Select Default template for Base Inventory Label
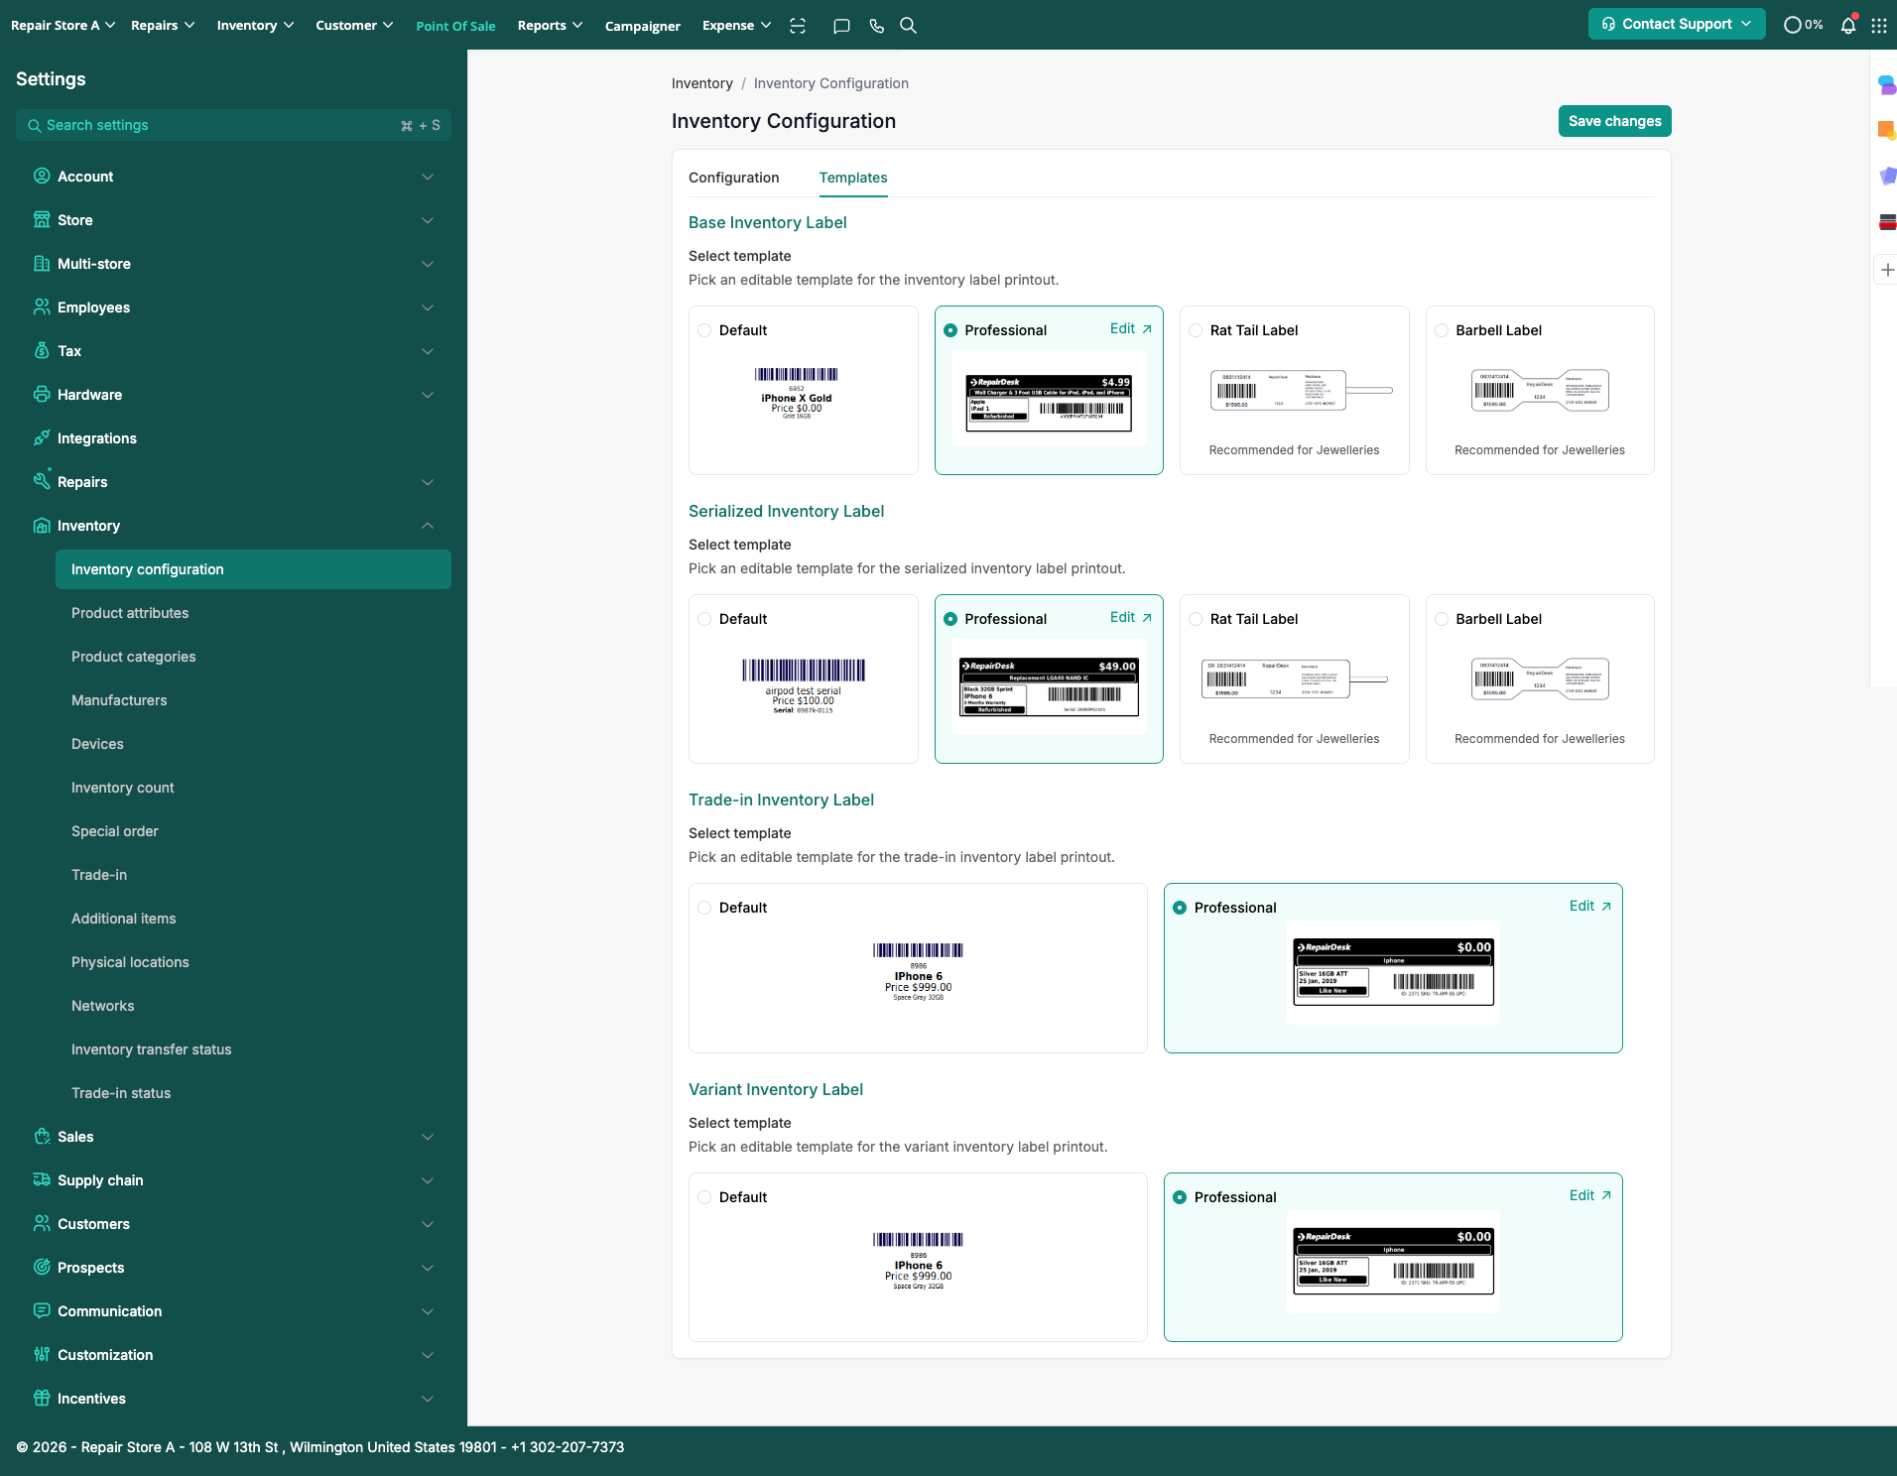The image size is (1897, 1476). [x=704, y=330]
